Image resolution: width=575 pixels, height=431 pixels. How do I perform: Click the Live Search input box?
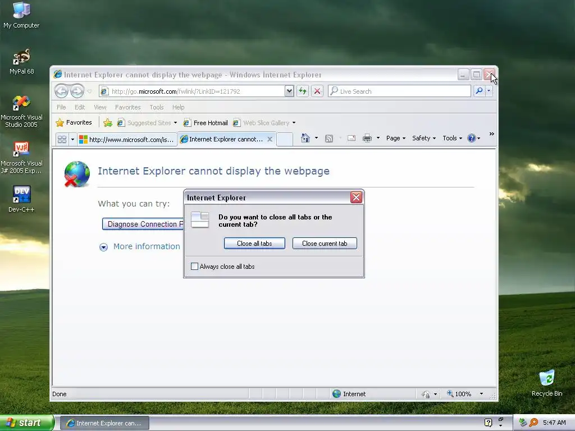tap(399, 91)
